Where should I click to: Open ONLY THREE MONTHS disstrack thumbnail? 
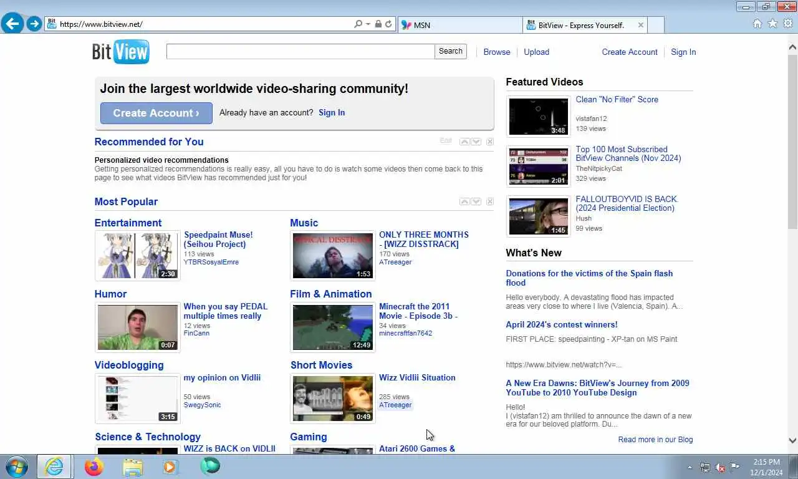pos(333,256)
